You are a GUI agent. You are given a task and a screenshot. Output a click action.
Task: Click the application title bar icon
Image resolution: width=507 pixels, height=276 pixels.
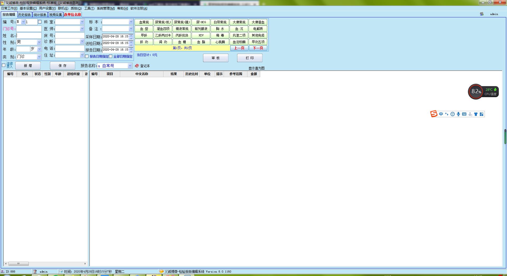(x=2, y=3)
